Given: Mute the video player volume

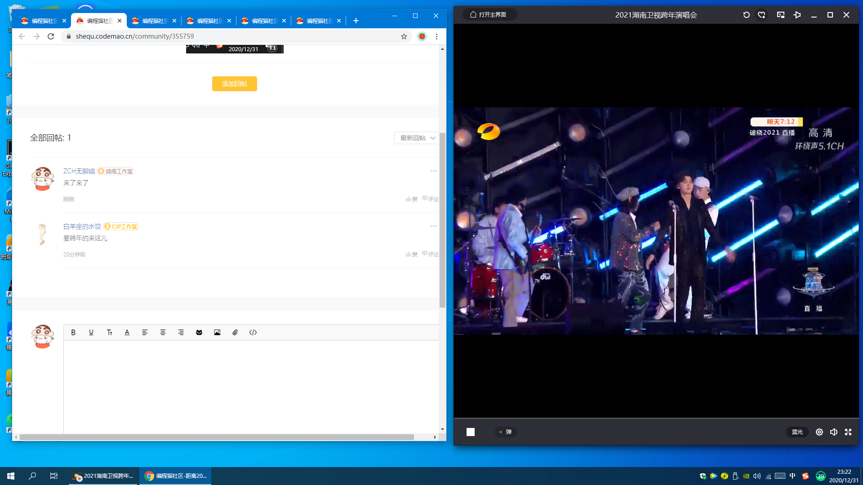Looking at the screenshot, I should (x=834, y=432).
